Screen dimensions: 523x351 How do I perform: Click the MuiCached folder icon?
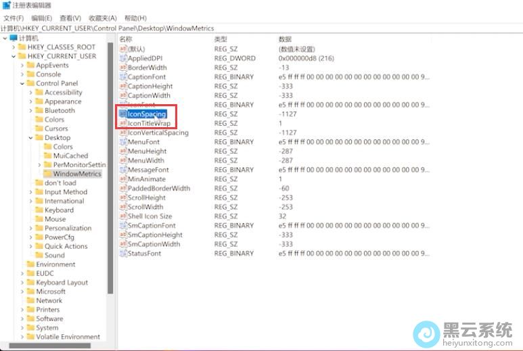point(48,156)
